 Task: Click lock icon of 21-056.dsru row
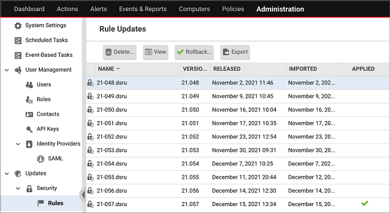90,190
